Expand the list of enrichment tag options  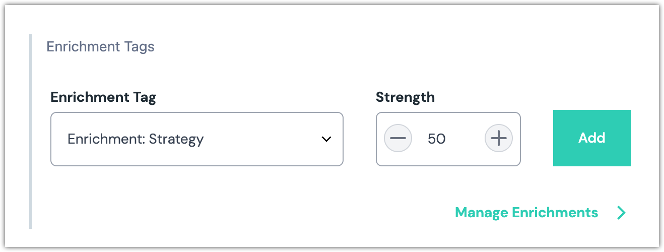[x=196, y=139]
